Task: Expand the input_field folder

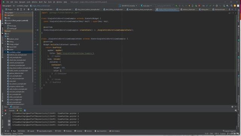Action: 6,47
